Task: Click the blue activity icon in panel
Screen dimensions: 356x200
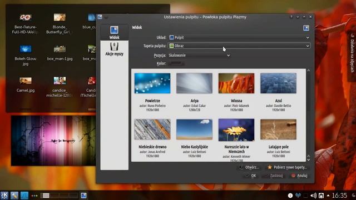Action: pos(24,195)
